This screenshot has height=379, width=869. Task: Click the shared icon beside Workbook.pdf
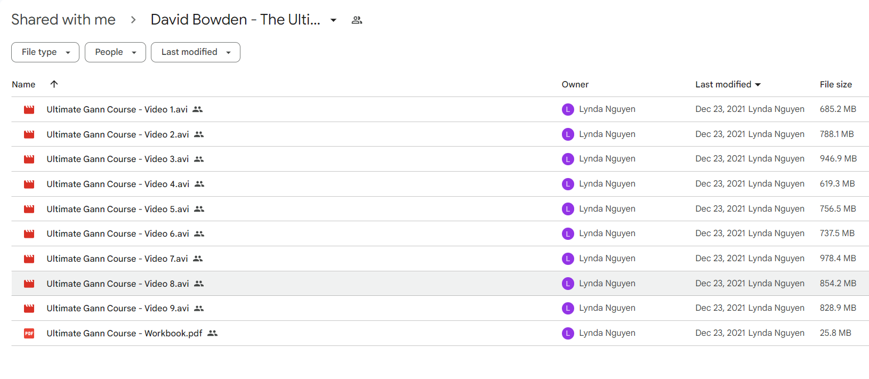point(212,333)
